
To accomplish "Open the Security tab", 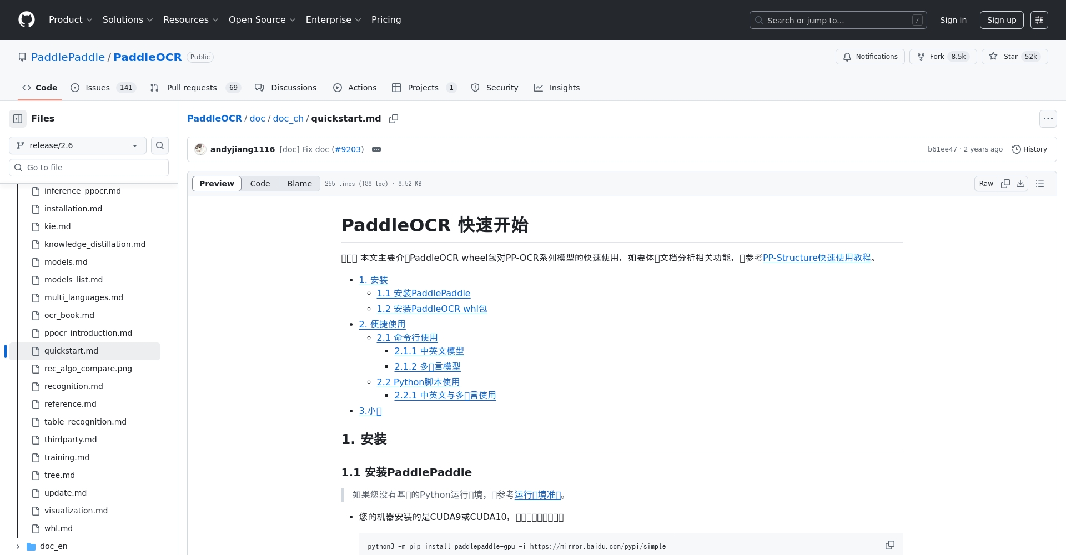I will tap(495, 88).
